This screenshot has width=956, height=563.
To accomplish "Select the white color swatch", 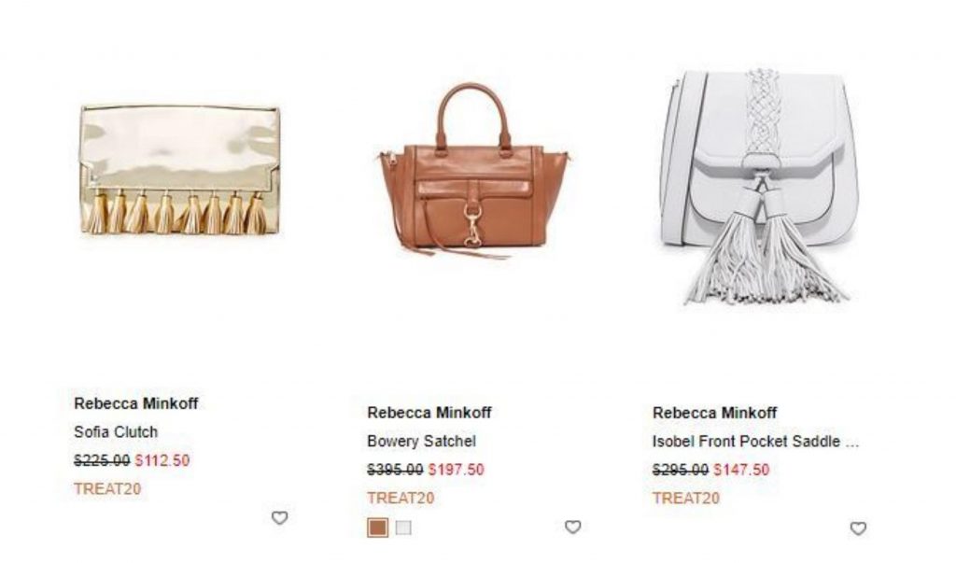I will (403, 528).
